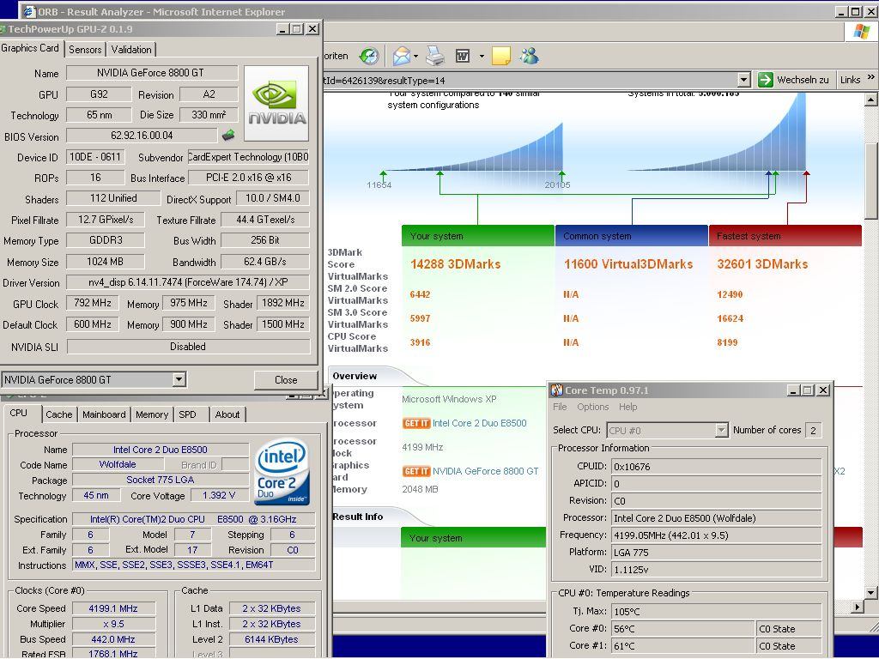Expand the Links toolbar chevron
The height and width of the screenshot is (659, 879).
coord(870,77)
